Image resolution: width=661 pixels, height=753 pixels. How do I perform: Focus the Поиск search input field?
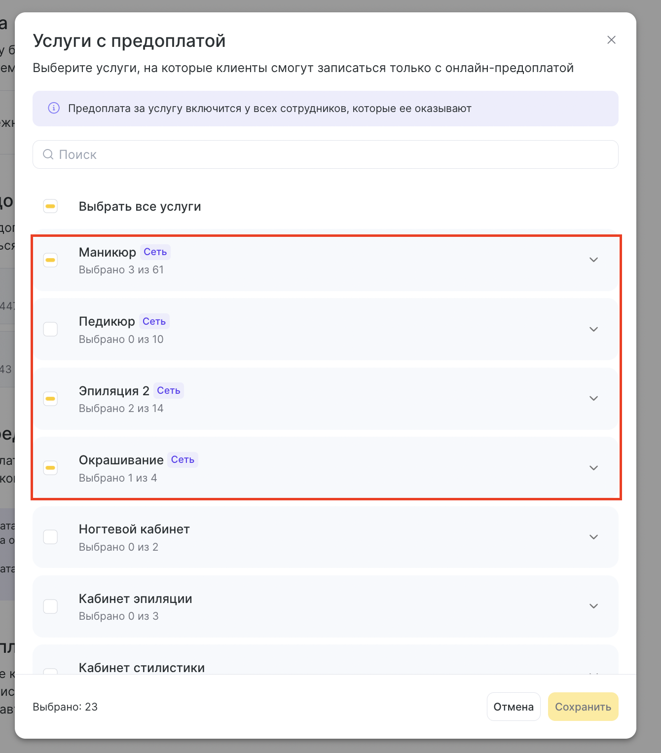click(326, 154)
